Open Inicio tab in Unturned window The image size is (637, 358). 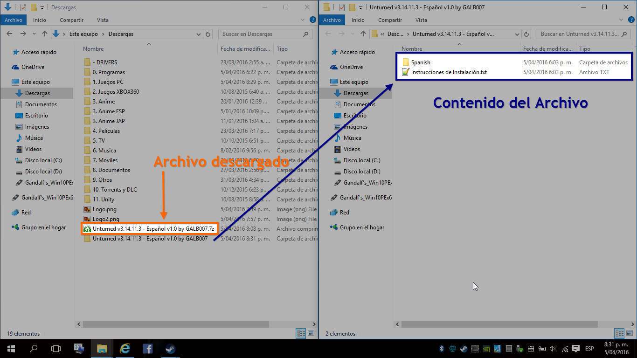tap(358, 20)
